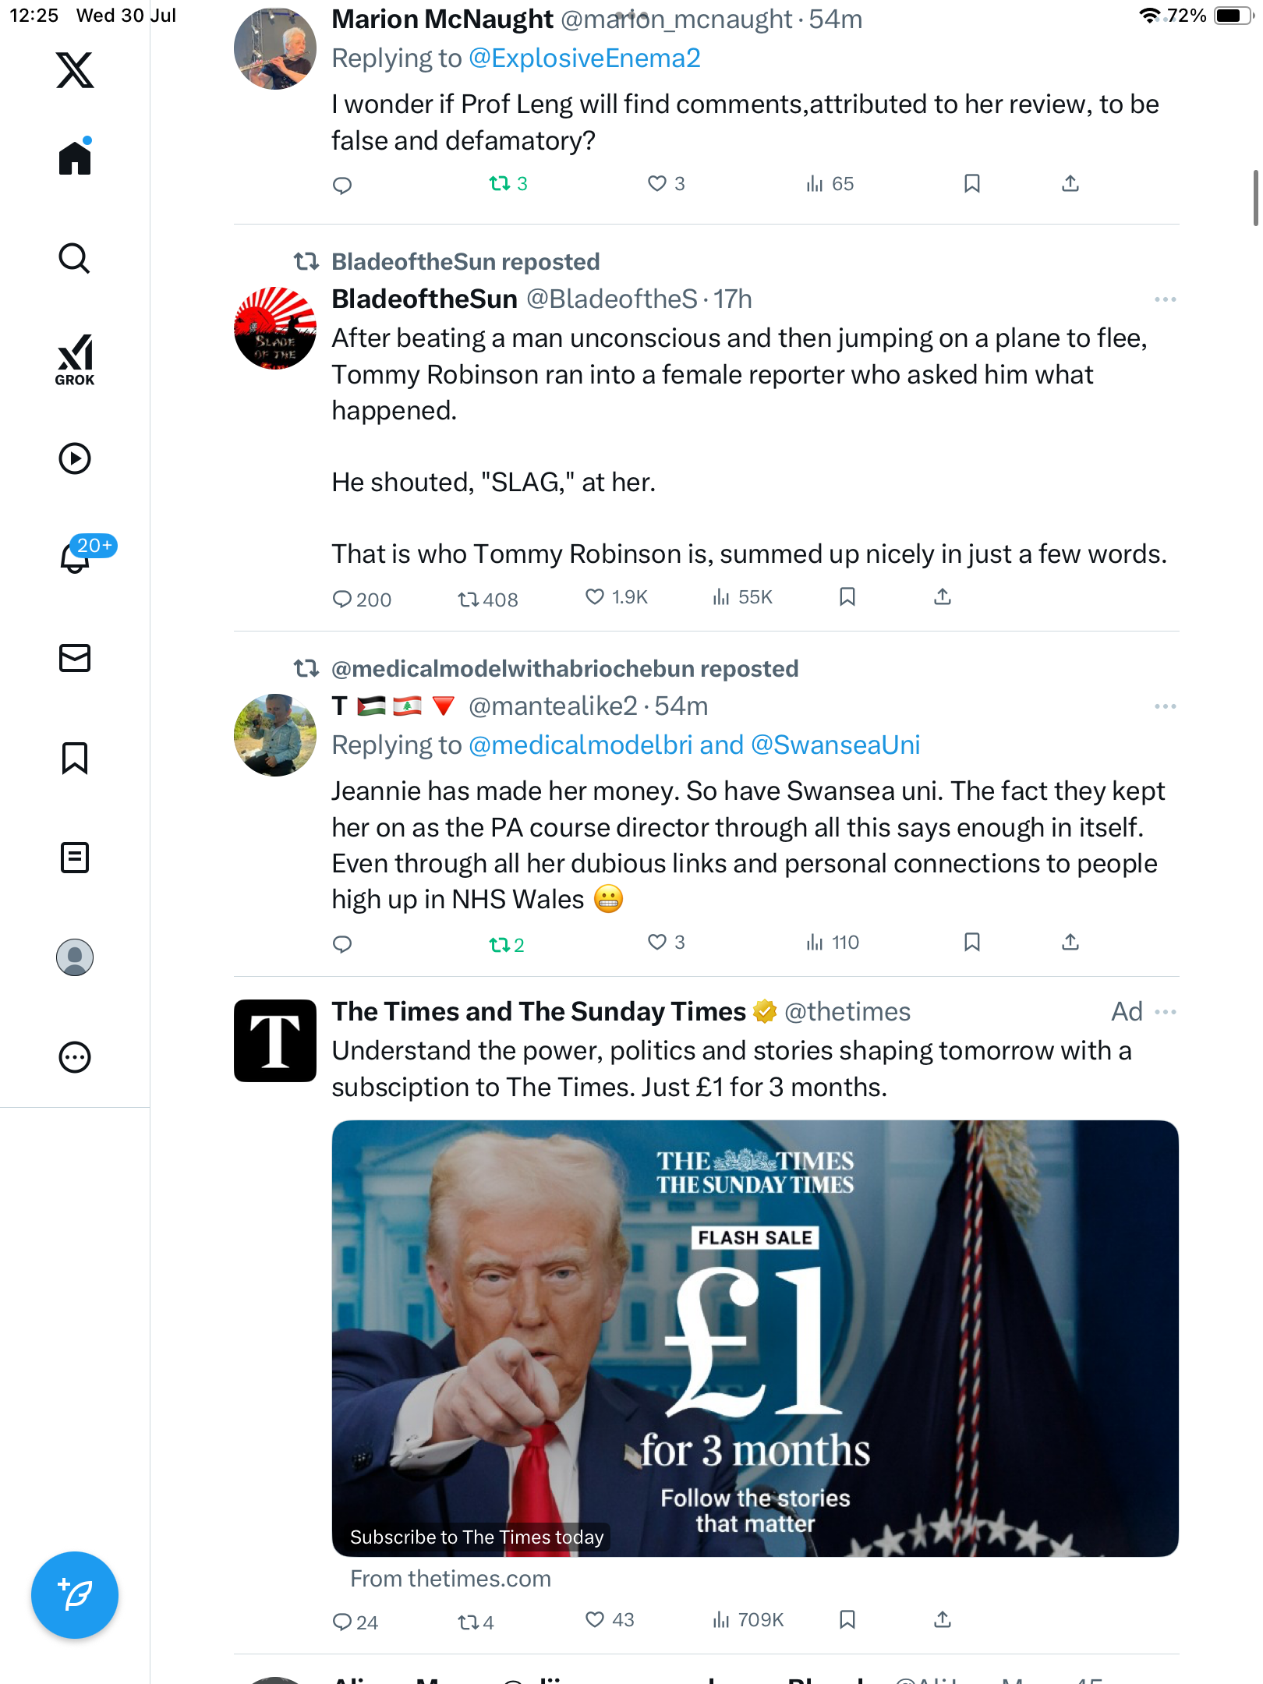Viewport: 1263px width, 1684px height.
Task: Open the search magnifier in sidebar
Action: [75, 259]
